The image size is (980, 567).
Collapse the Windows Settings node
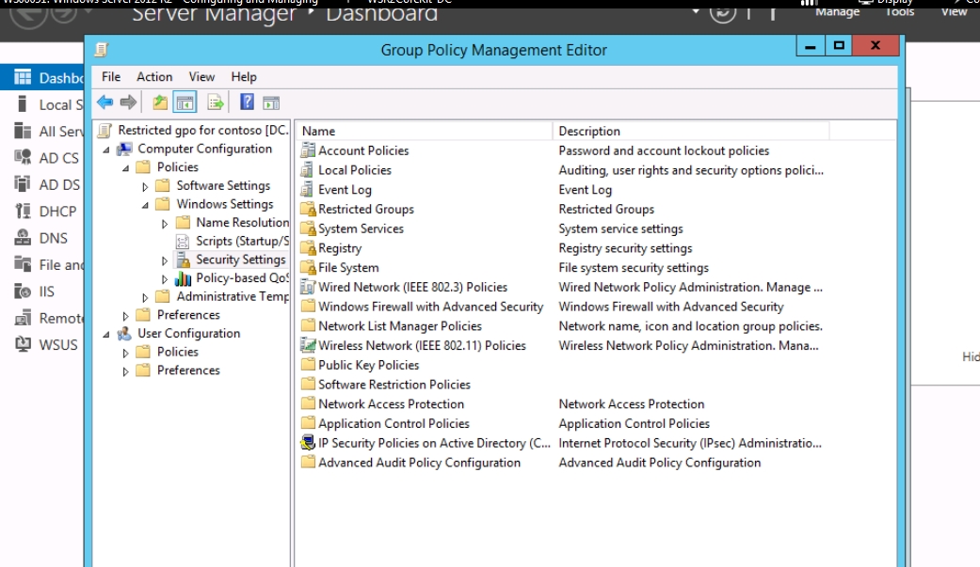(145, 205)
